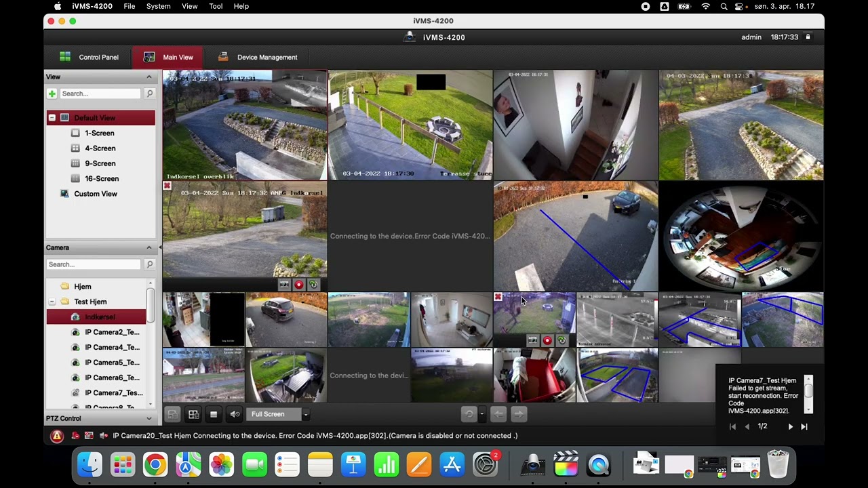The height and width of the screenshot is (488, 868).
Task: Click the View panel search magnifier button
Action: [149, 94]
